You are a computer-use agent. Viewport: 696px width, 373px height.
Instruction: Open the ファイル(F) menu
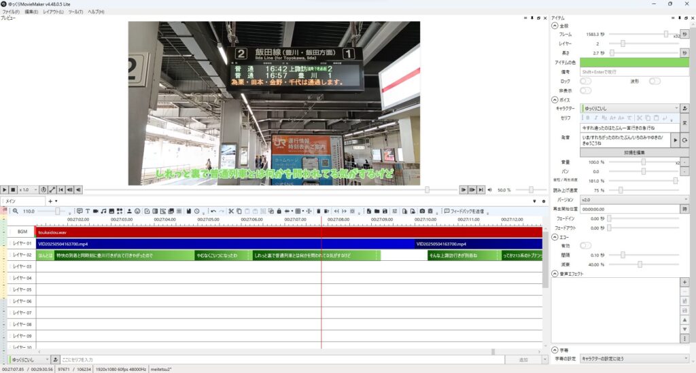pyautogui.click(x=12, y=12)
